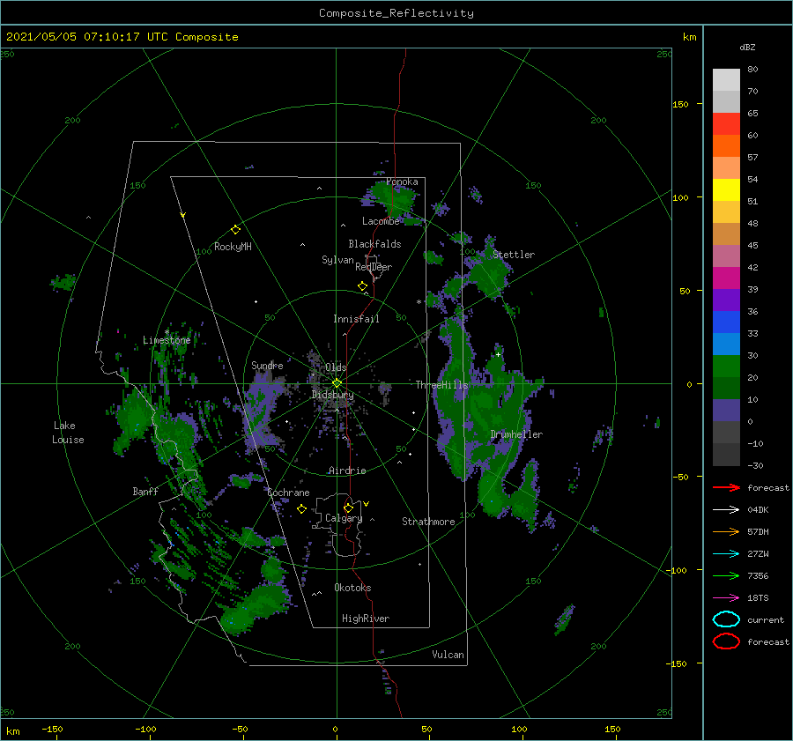This screenshot has width=793, height=741.
Task: Click the Drumheller label
Action: click(x=516, y=434)
